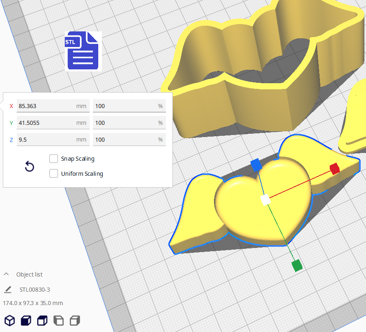Viewport: 366px width, 332px height.
Task: Click the blue Z-axis scale handle
Action: pyautogui.click(x=256, y=165)
